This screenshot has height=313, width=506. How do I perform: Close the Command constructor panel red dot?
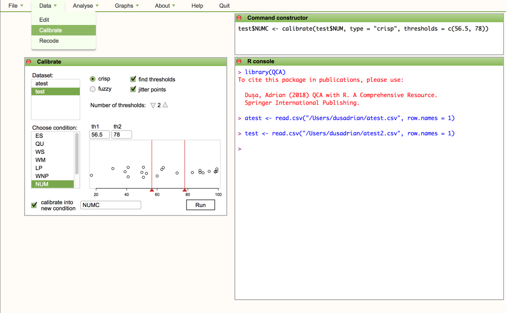pyautogui.click(x=239, y=18)
